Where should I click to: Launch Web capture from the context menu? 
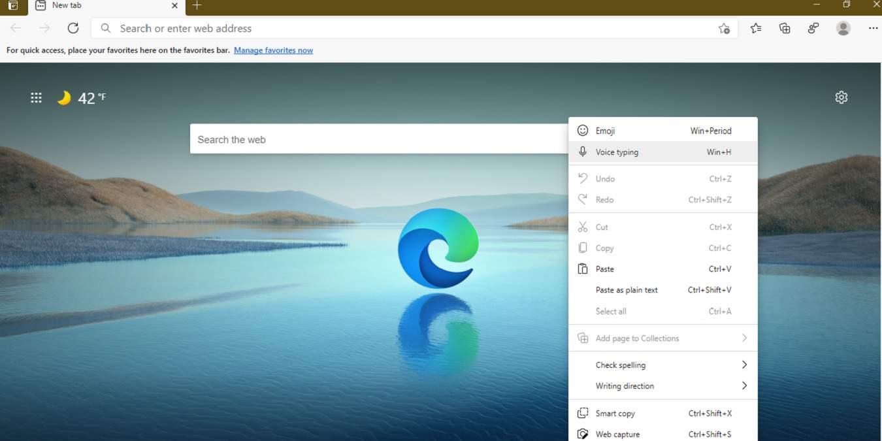(617, 434)
